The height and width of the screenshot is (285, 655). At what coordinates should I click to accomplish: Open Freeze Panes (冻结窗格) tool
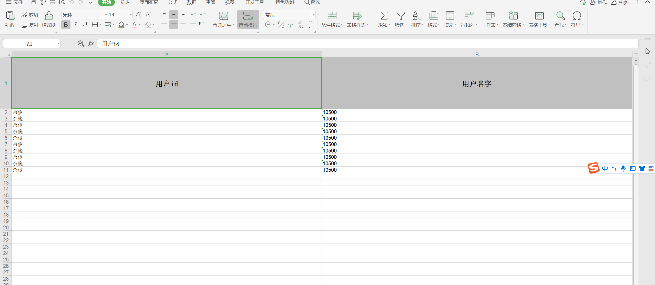pos(513,16)
